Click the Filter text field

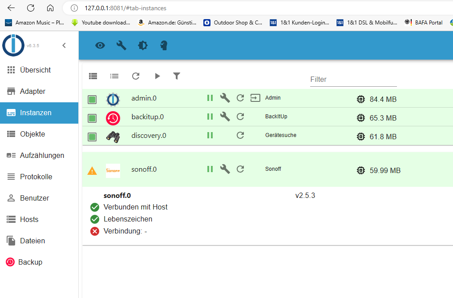(x=353, y=80)
